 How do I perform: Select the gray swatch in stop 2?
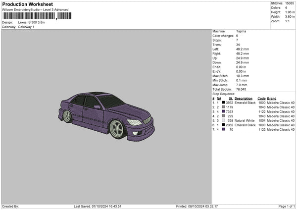(x=224, y=107)
